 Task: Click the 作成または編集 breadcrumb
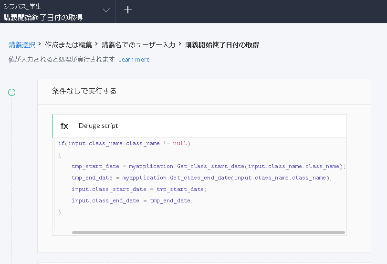[68, 45]
